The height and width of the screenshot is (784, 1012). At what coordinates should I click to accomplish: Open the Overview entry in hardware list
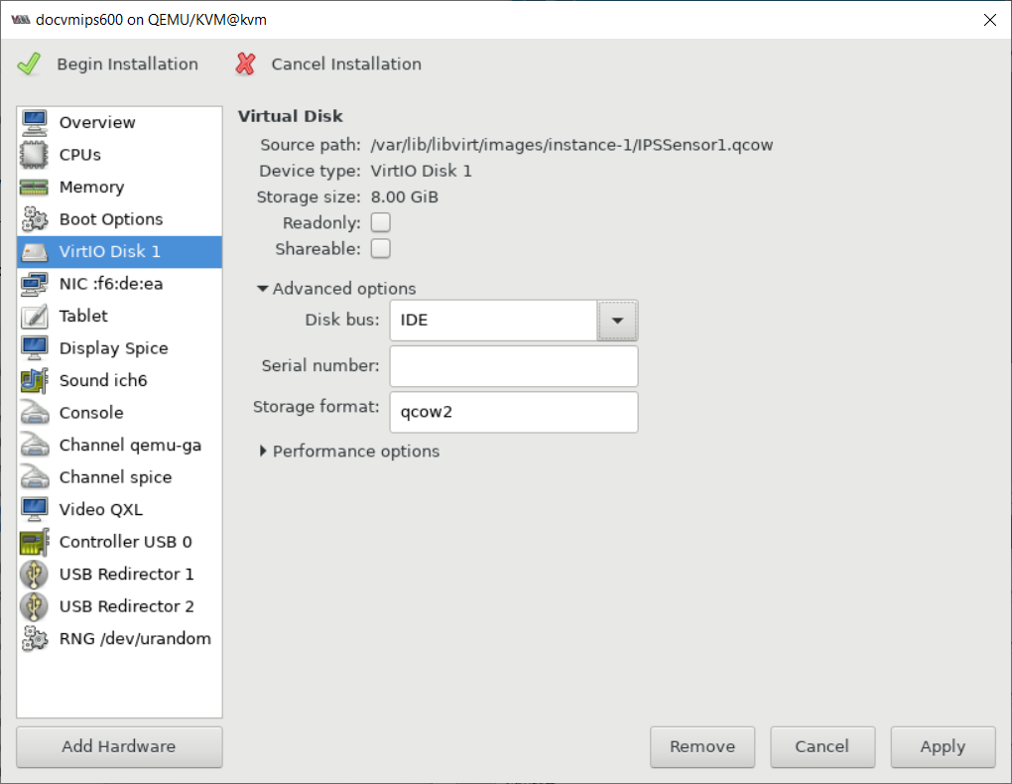pyautogui.click(x=119, y=123)
